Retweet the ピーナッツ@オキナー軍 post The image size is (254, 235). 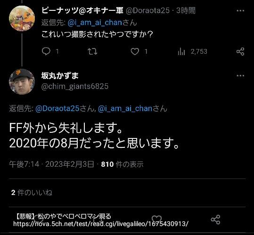click(92, 51)
